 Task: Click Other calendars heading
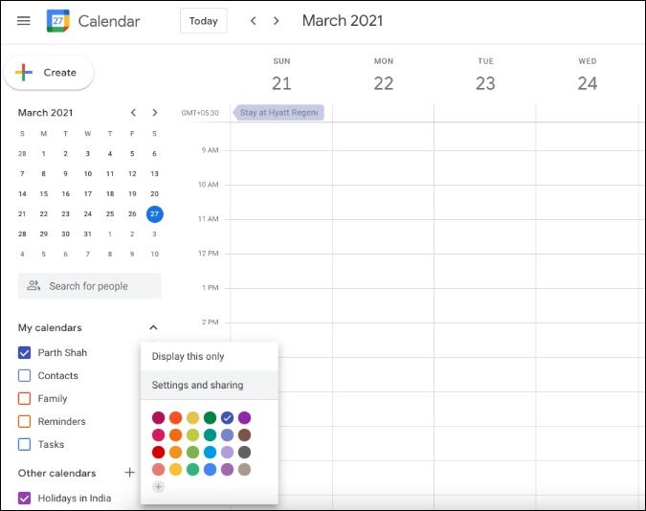click(x=56, y=473)
